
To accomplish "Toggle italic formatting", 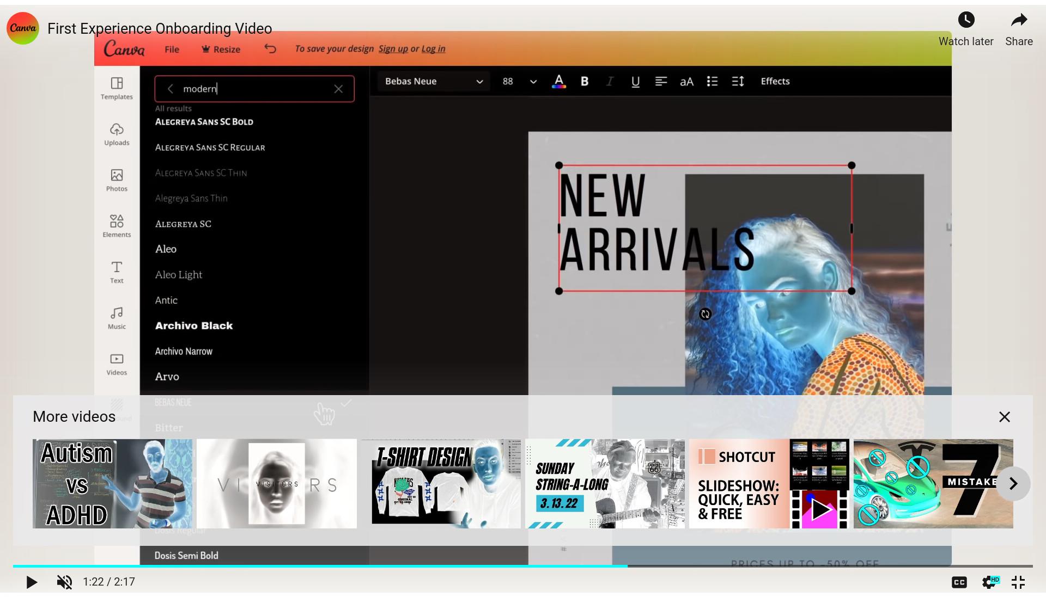I will pos(610,81).
